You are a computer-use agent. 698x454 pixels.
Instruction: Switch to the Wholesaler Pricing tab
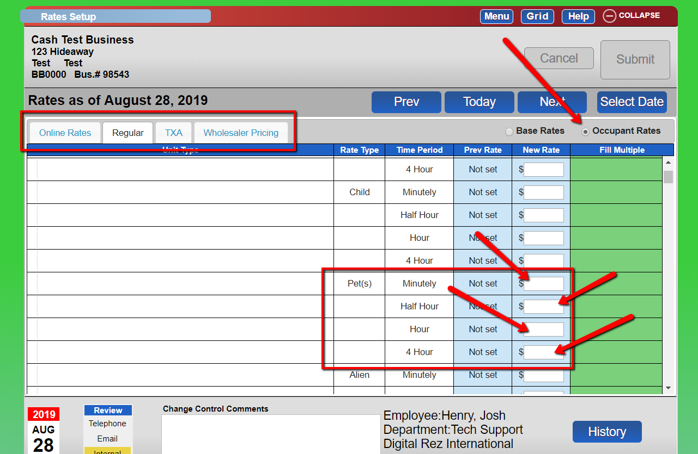click(x=241, y=133)
